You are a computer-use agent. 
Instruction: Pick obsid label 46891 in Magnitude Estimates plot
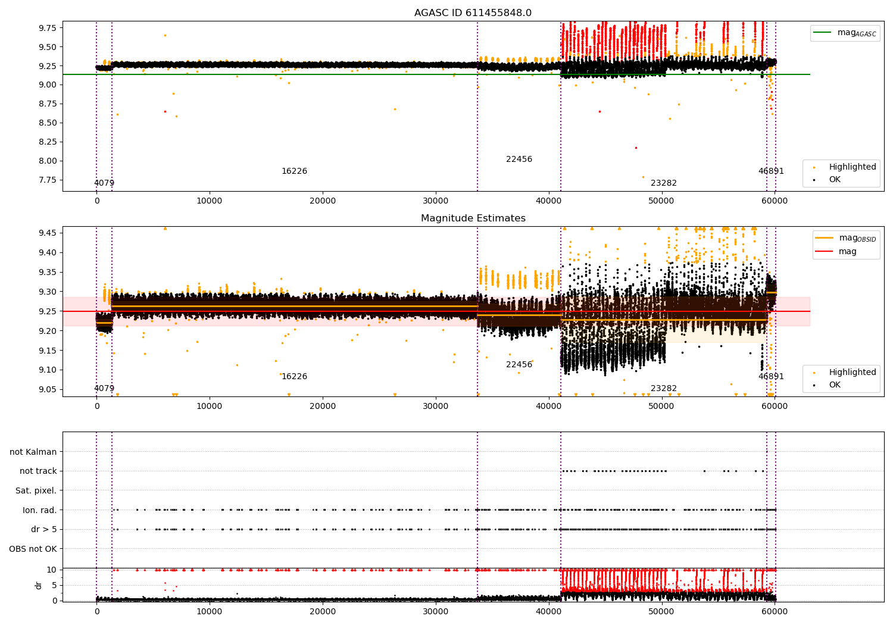tap(771, 377)
